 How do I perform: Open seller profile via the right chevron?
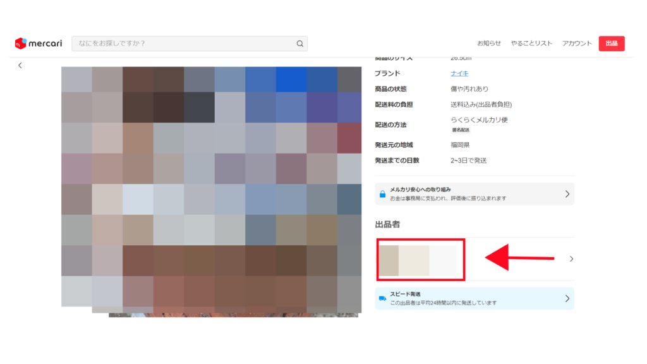[571, 258]
